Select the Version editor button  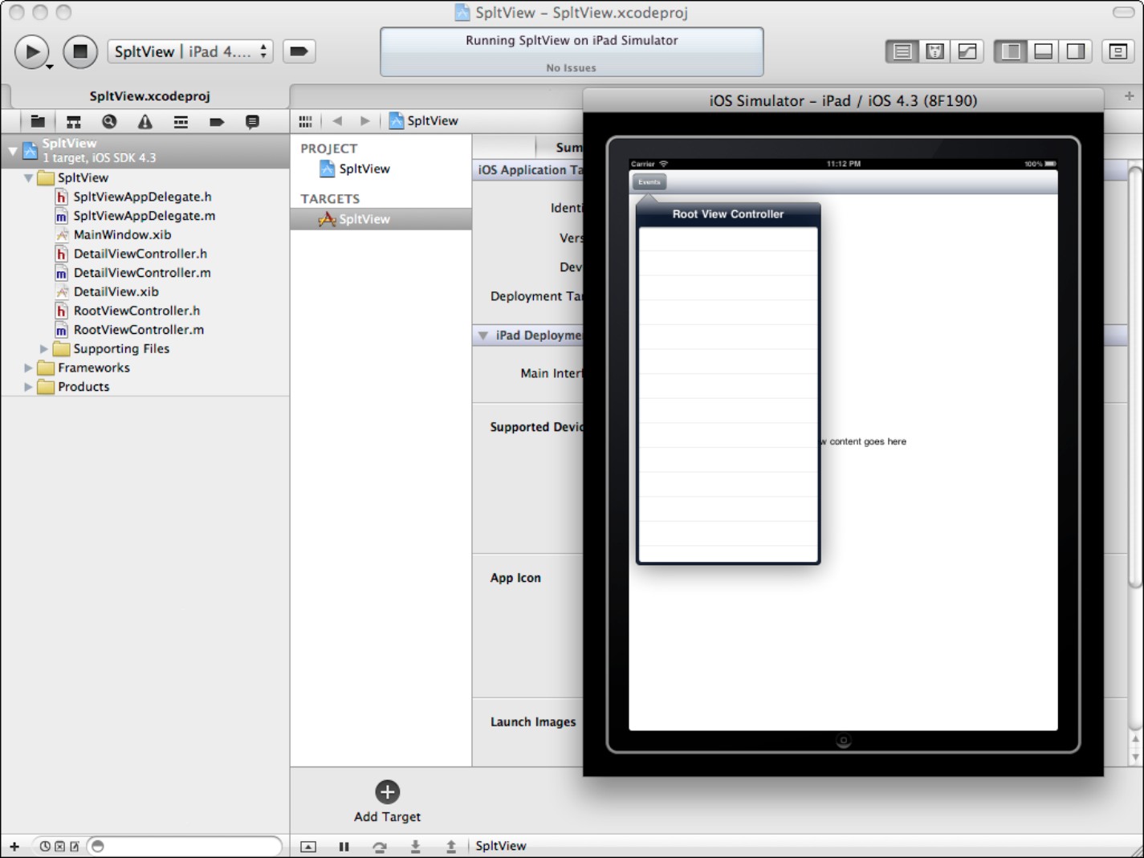point(967,51)
